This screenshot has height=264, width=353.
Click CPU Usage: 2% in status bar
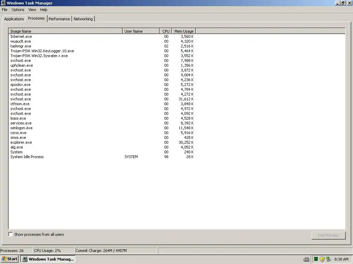53,251
